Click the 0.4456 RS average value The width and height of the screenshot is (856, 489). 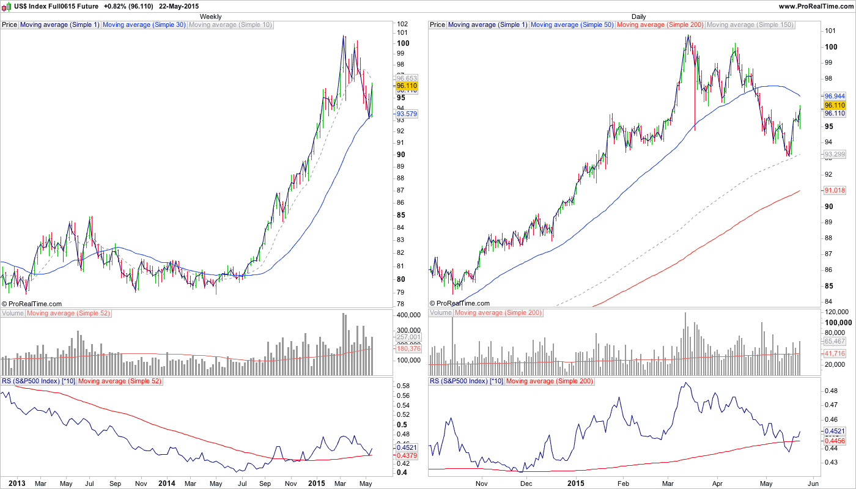tap(835, 441)
